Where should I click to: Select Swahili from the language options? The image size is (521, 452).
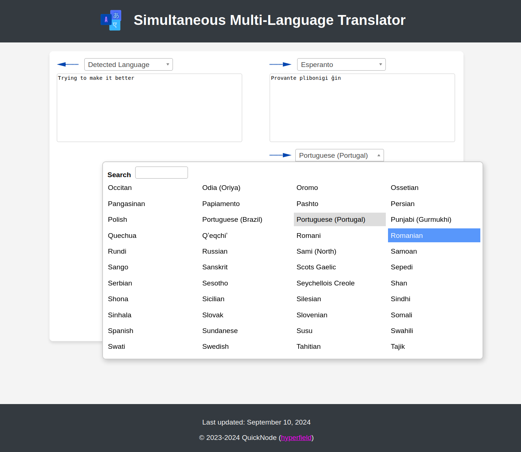pos(402,330)
